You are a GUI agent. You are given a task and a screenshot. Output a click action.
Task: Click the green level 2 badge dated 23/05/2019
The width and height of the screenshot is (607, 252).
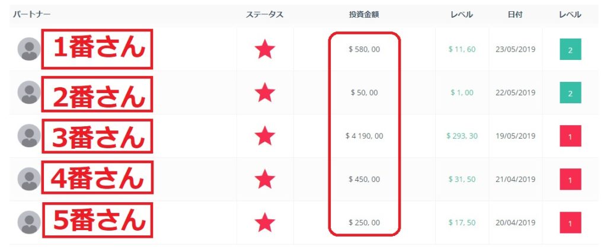pos(570,50)
